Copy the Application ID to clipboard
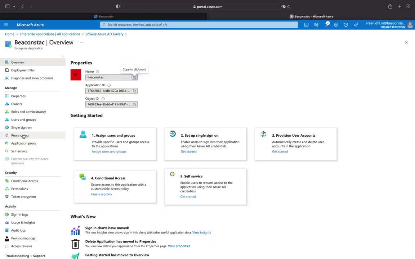415x259 pixels. 134,91
